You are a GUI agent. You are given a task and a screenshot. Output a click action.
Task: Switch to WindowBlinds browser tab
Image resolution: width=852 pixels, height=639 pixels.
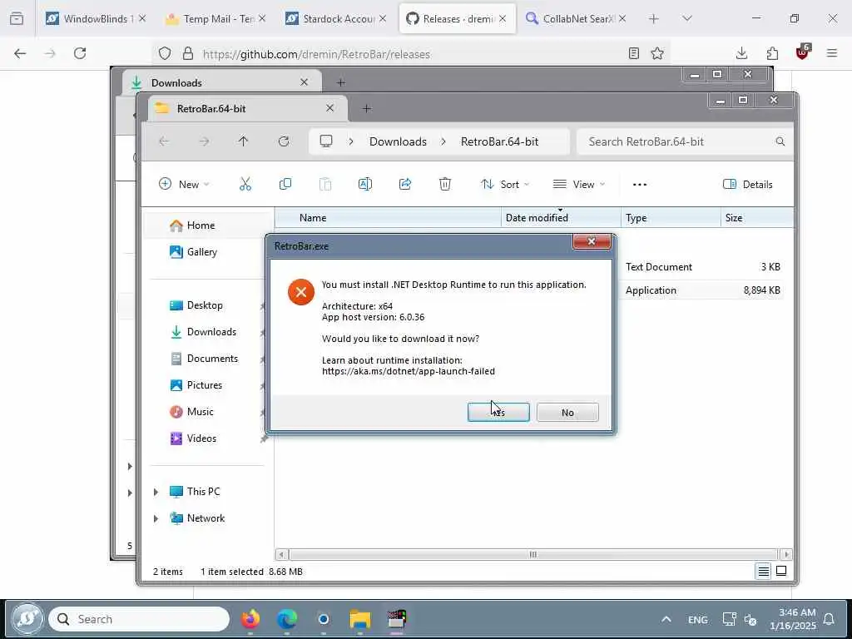[96, 18]
